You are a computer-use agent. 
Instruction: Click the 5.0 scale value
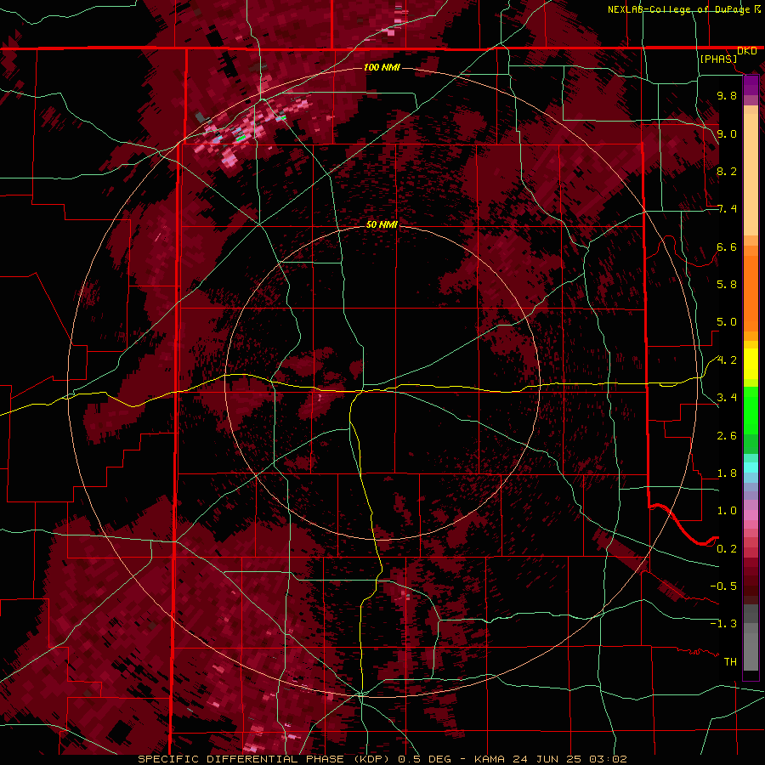727,322
